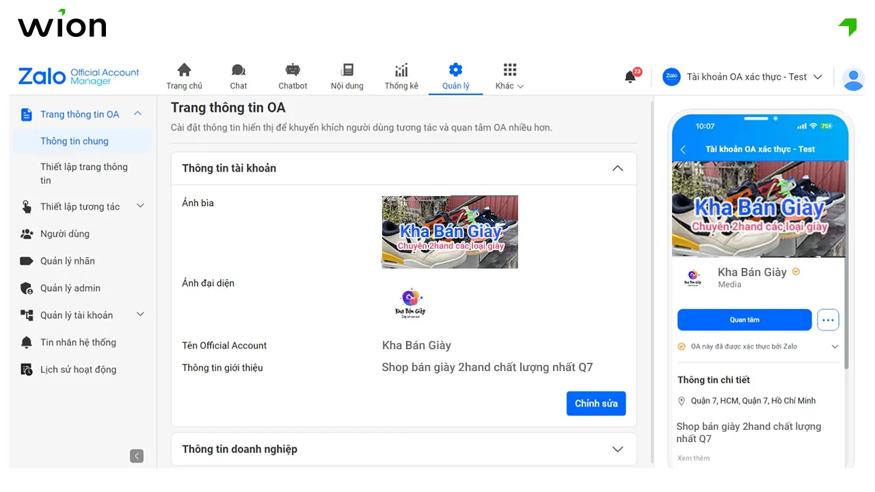Open the Chat section icon

click(x=239, y=70)
